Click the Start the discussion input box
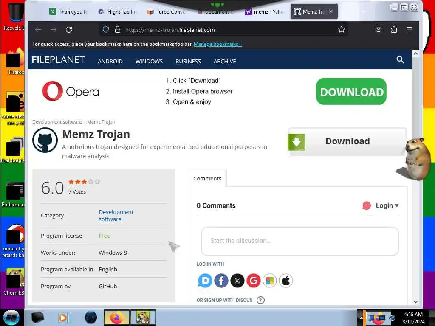Screen dimensions: 435x326 (299, 241)
